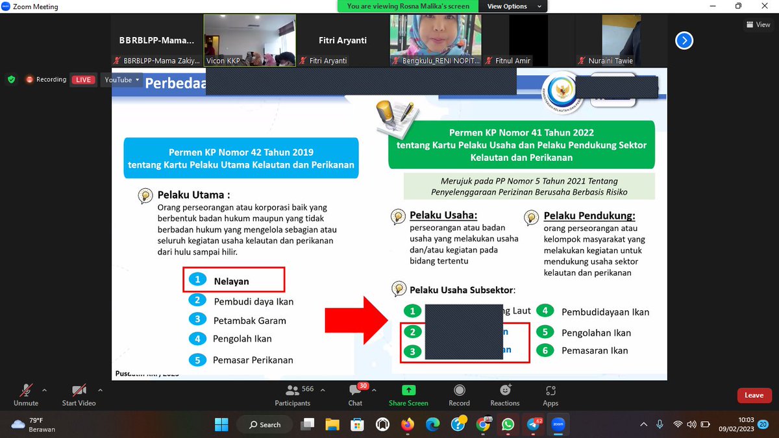Click 'Pembudidayaan Ikan' in slide

pyautogui.click(x=605, y=312)
